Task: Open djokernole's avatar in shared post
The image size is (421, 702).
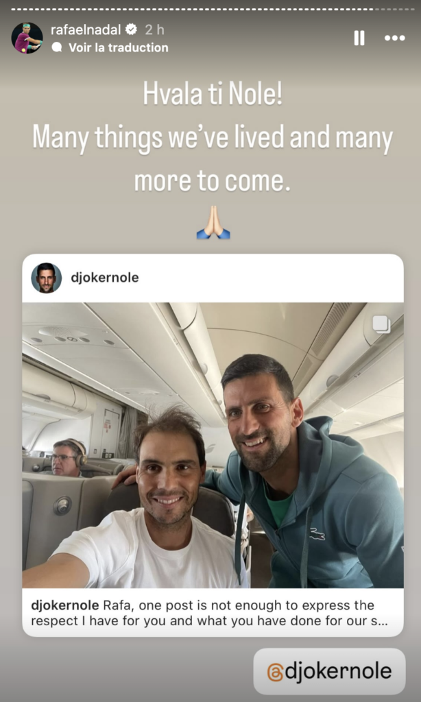Action: tap(46, 278)
